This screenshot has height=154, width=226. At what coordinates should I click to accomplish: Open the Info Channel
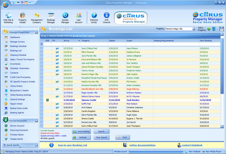pos(106,18)
